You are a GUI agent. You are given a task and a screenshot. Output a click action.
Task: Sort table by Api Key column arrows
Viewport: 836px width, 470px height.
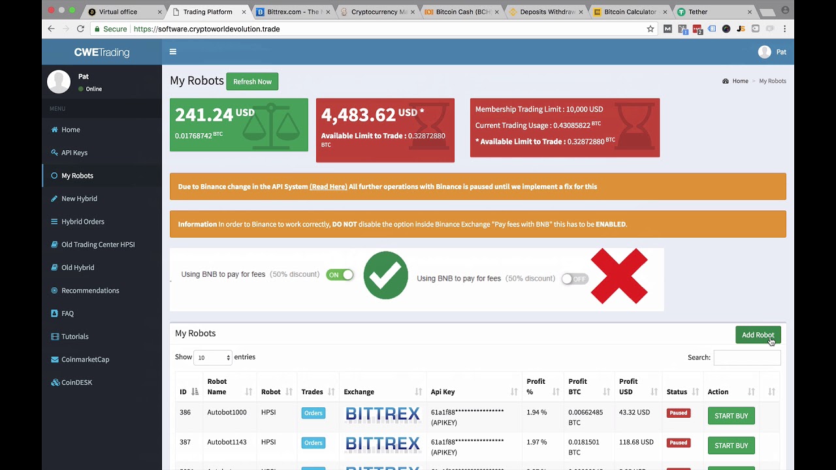(x=514, y=392)
